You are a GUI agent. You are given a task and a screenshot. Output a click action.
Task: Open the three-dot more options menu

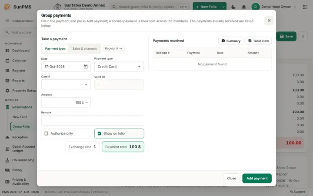coord(303,36)
